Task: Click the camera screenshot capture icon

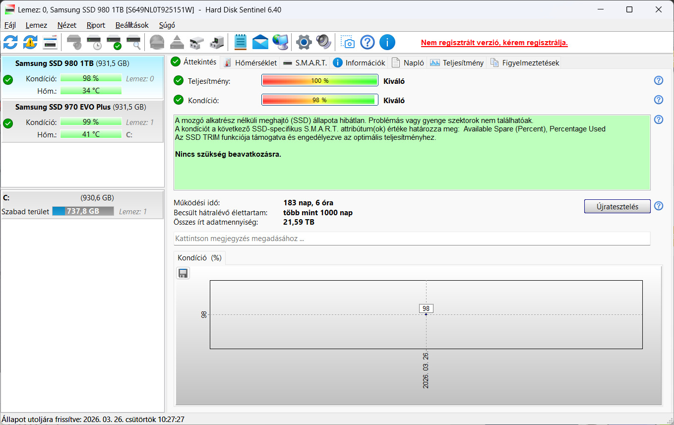Action: [348, 42]
